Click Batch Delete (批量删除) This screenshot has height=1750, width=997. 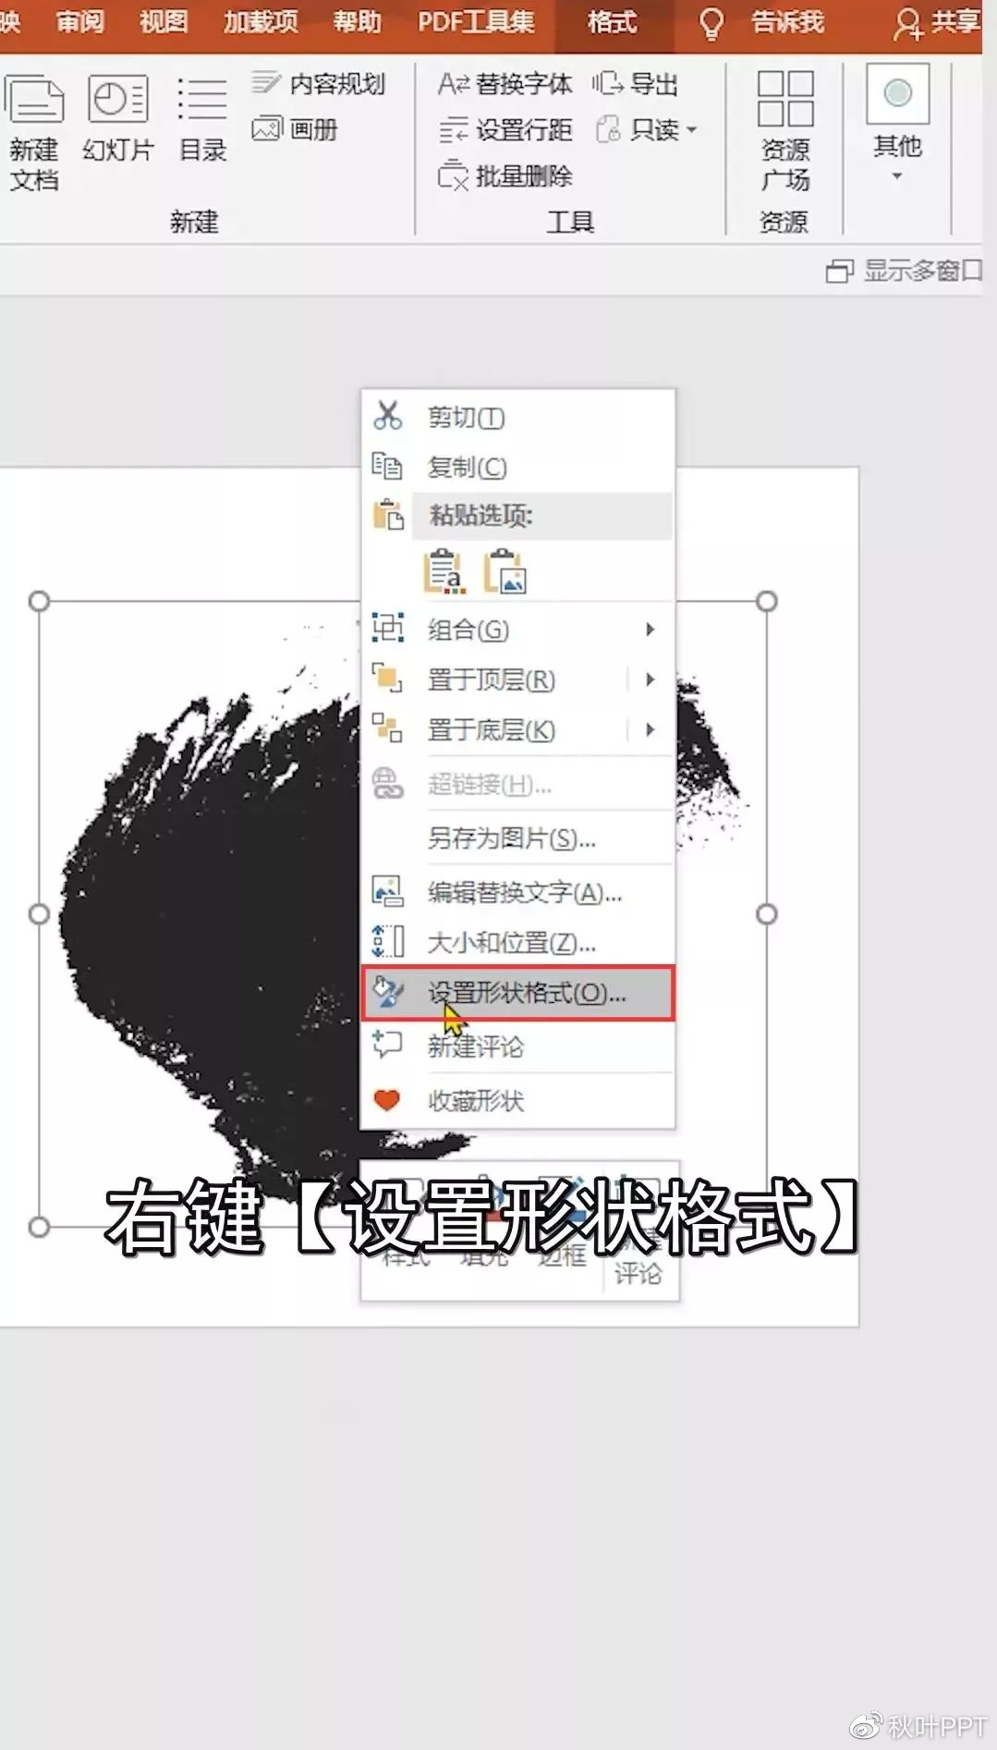tap(505, 176)
